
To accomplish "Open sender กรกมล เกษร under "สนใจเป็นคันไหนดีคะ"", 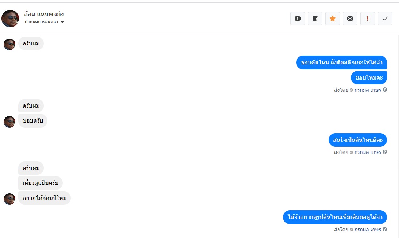I will (368, 152).
